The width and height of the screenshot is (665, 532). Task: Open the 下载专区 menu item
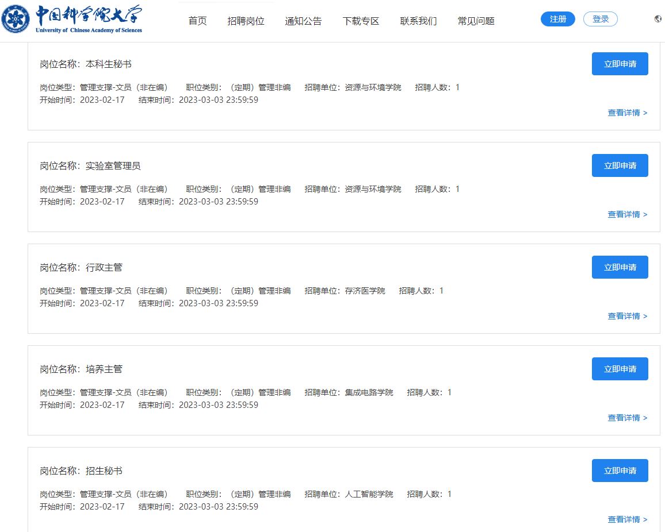coord(361,21)
